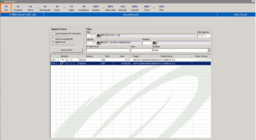The image size is (256, 140).
Task: Select Conhecimento de Transporte radio option
Action: point(53,33)
